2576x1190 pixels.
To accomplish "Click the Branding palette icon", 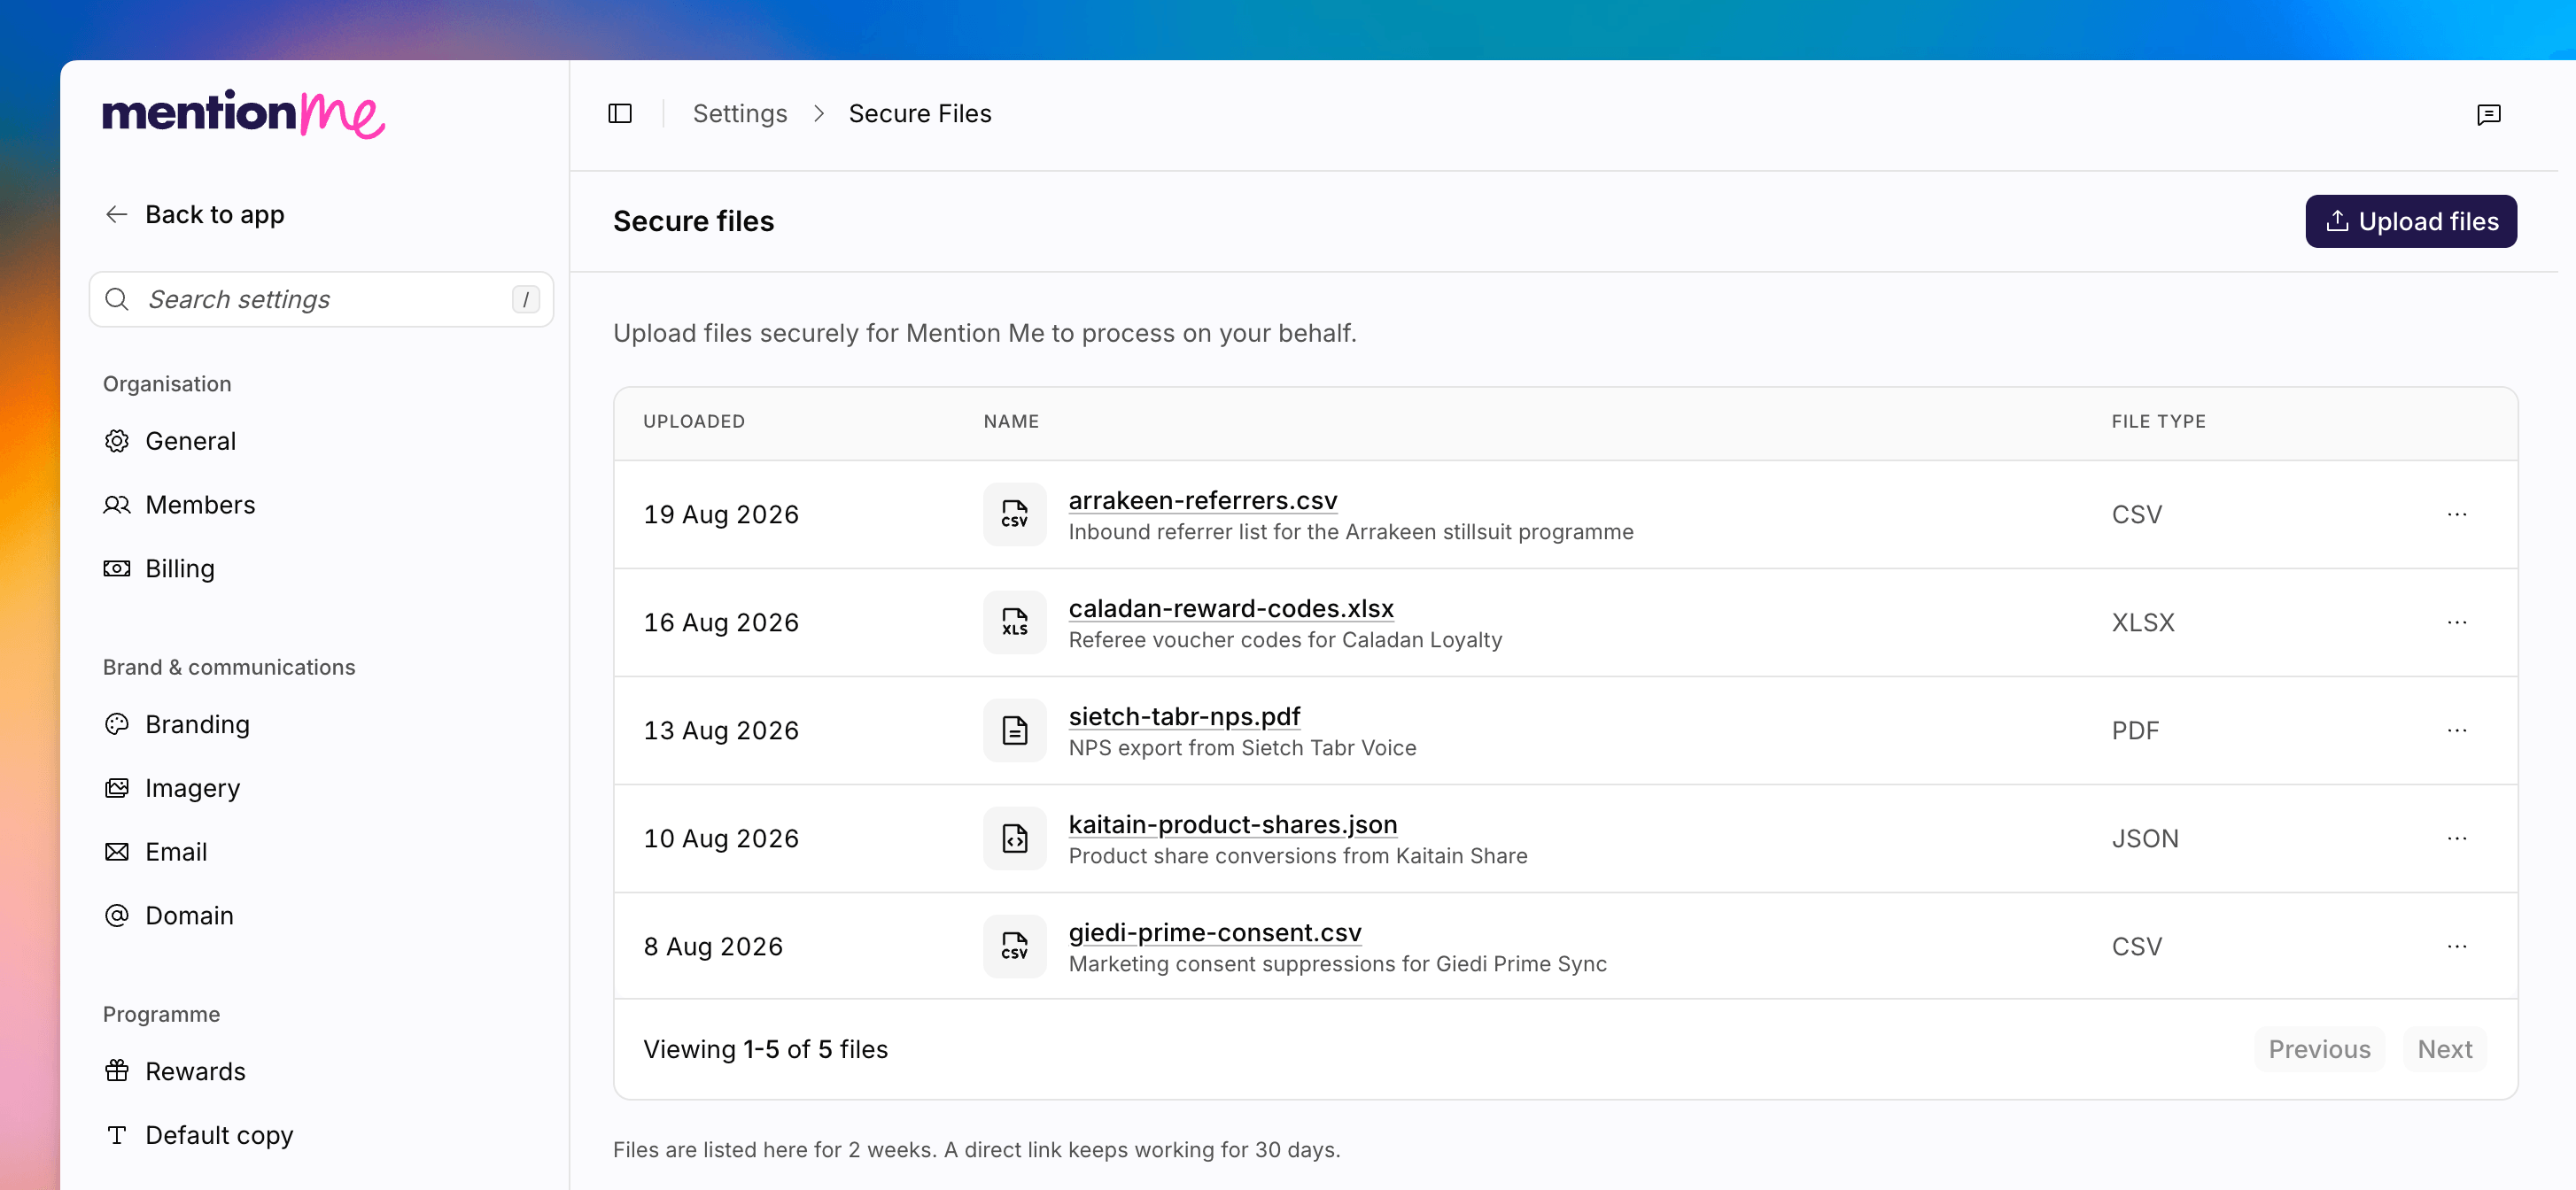I will click(117, 725).
